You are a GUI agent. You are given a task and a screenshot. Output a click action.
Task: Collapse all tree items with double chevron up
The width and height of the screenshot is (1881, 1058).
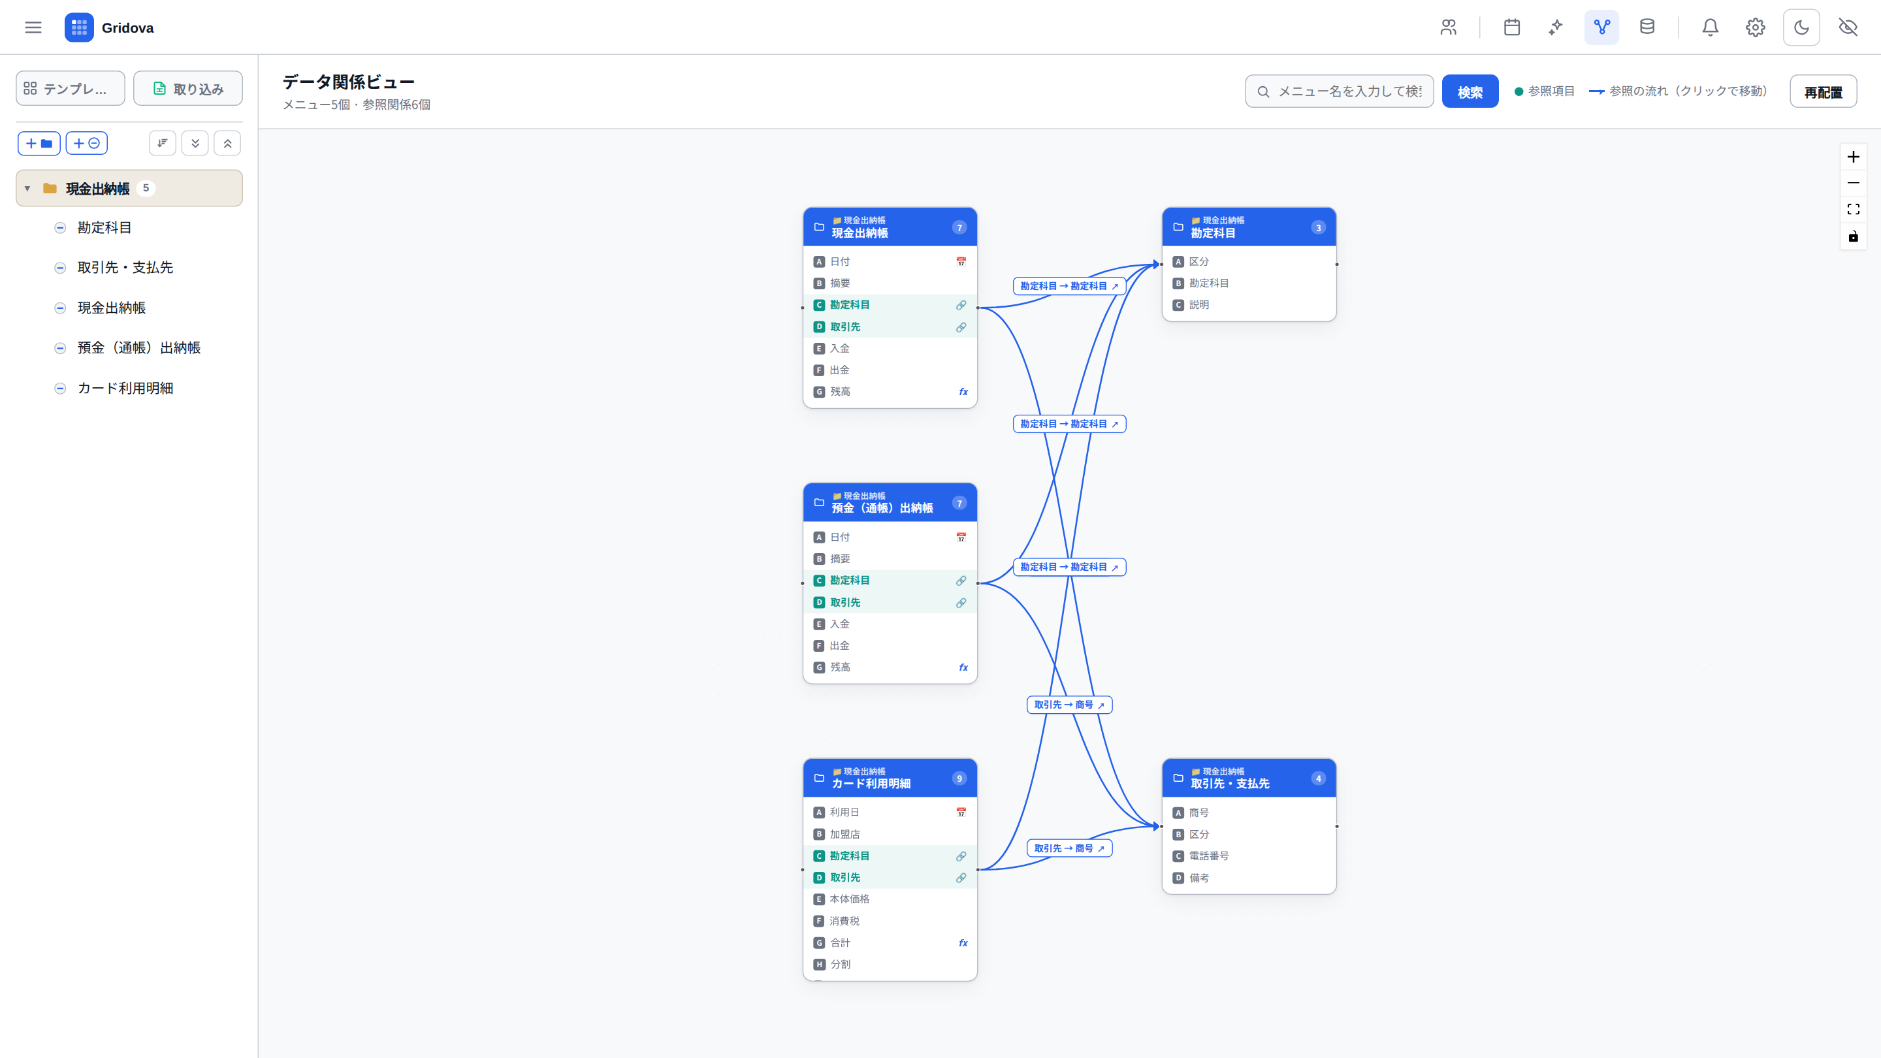tap(227, 143)
